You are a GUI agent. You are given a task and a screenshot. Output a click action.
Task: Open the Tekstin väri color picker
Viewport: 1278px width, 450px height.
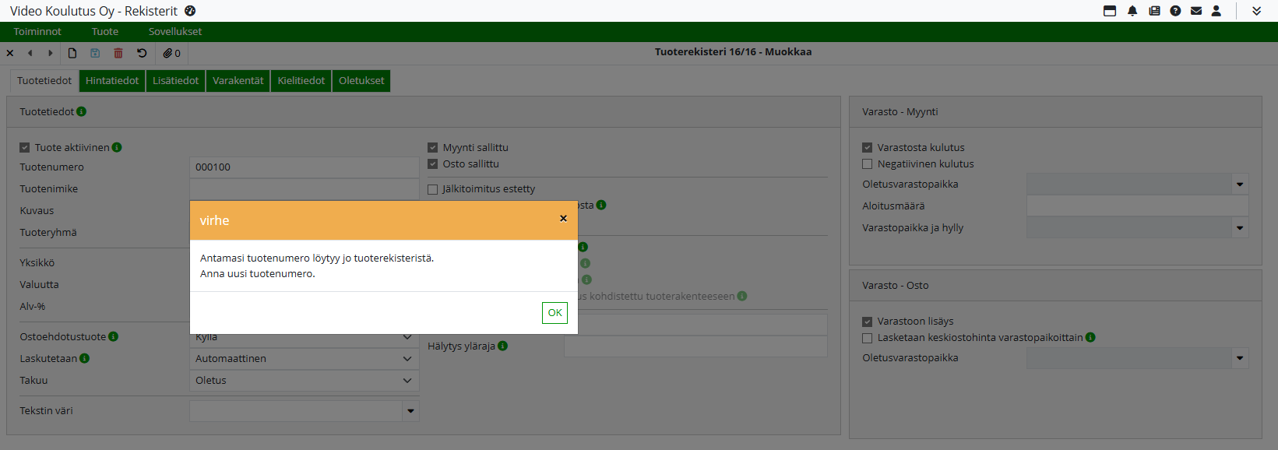410,411
